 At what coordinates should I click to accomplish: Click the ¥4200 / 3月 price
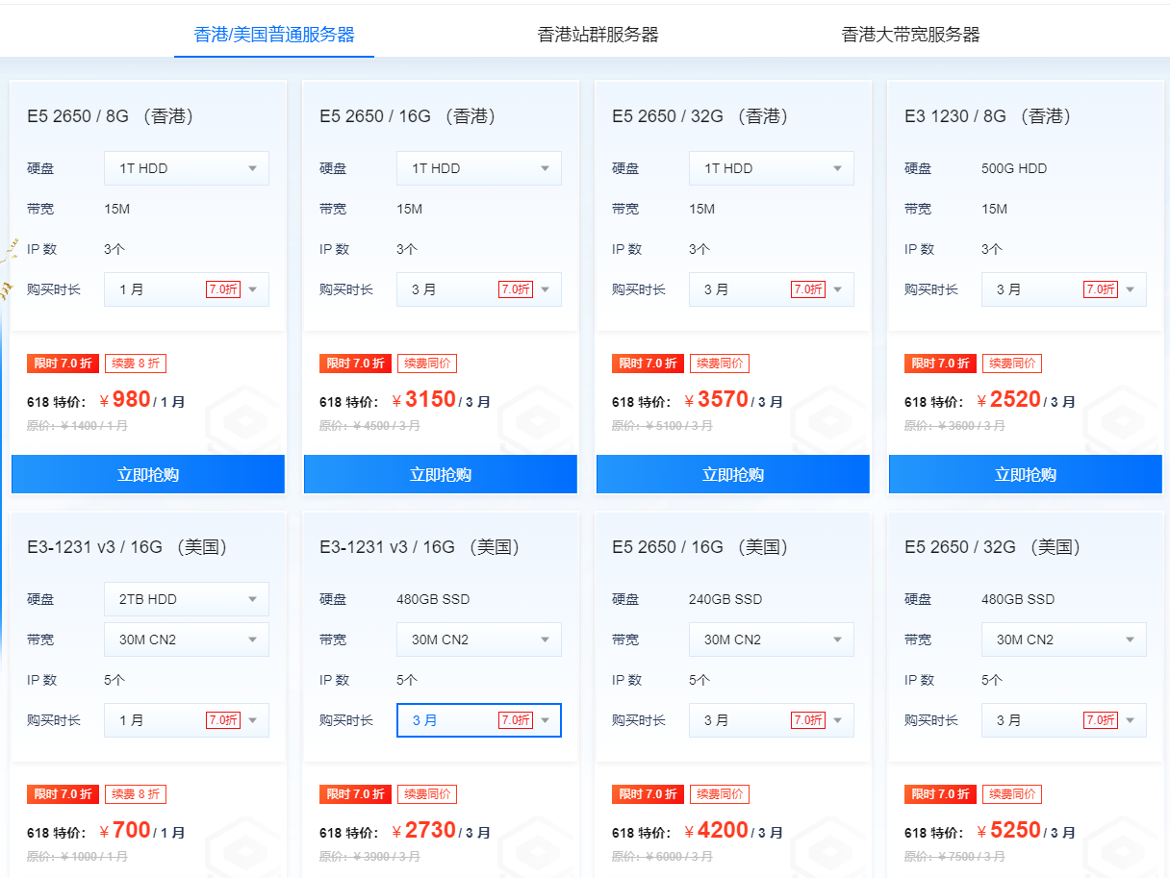pyautogui.click(x=733, y=831)
